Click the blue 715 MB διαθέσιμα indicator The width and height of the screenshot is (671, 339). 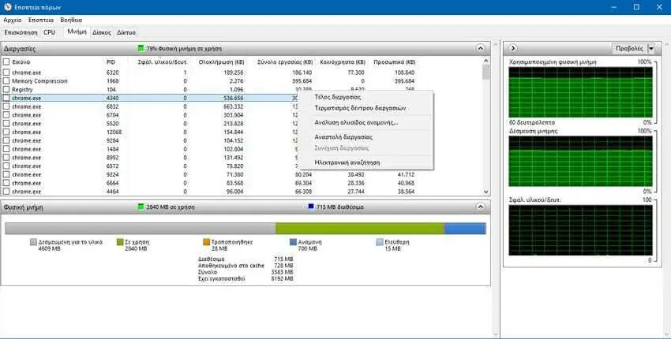click(311, 207)
